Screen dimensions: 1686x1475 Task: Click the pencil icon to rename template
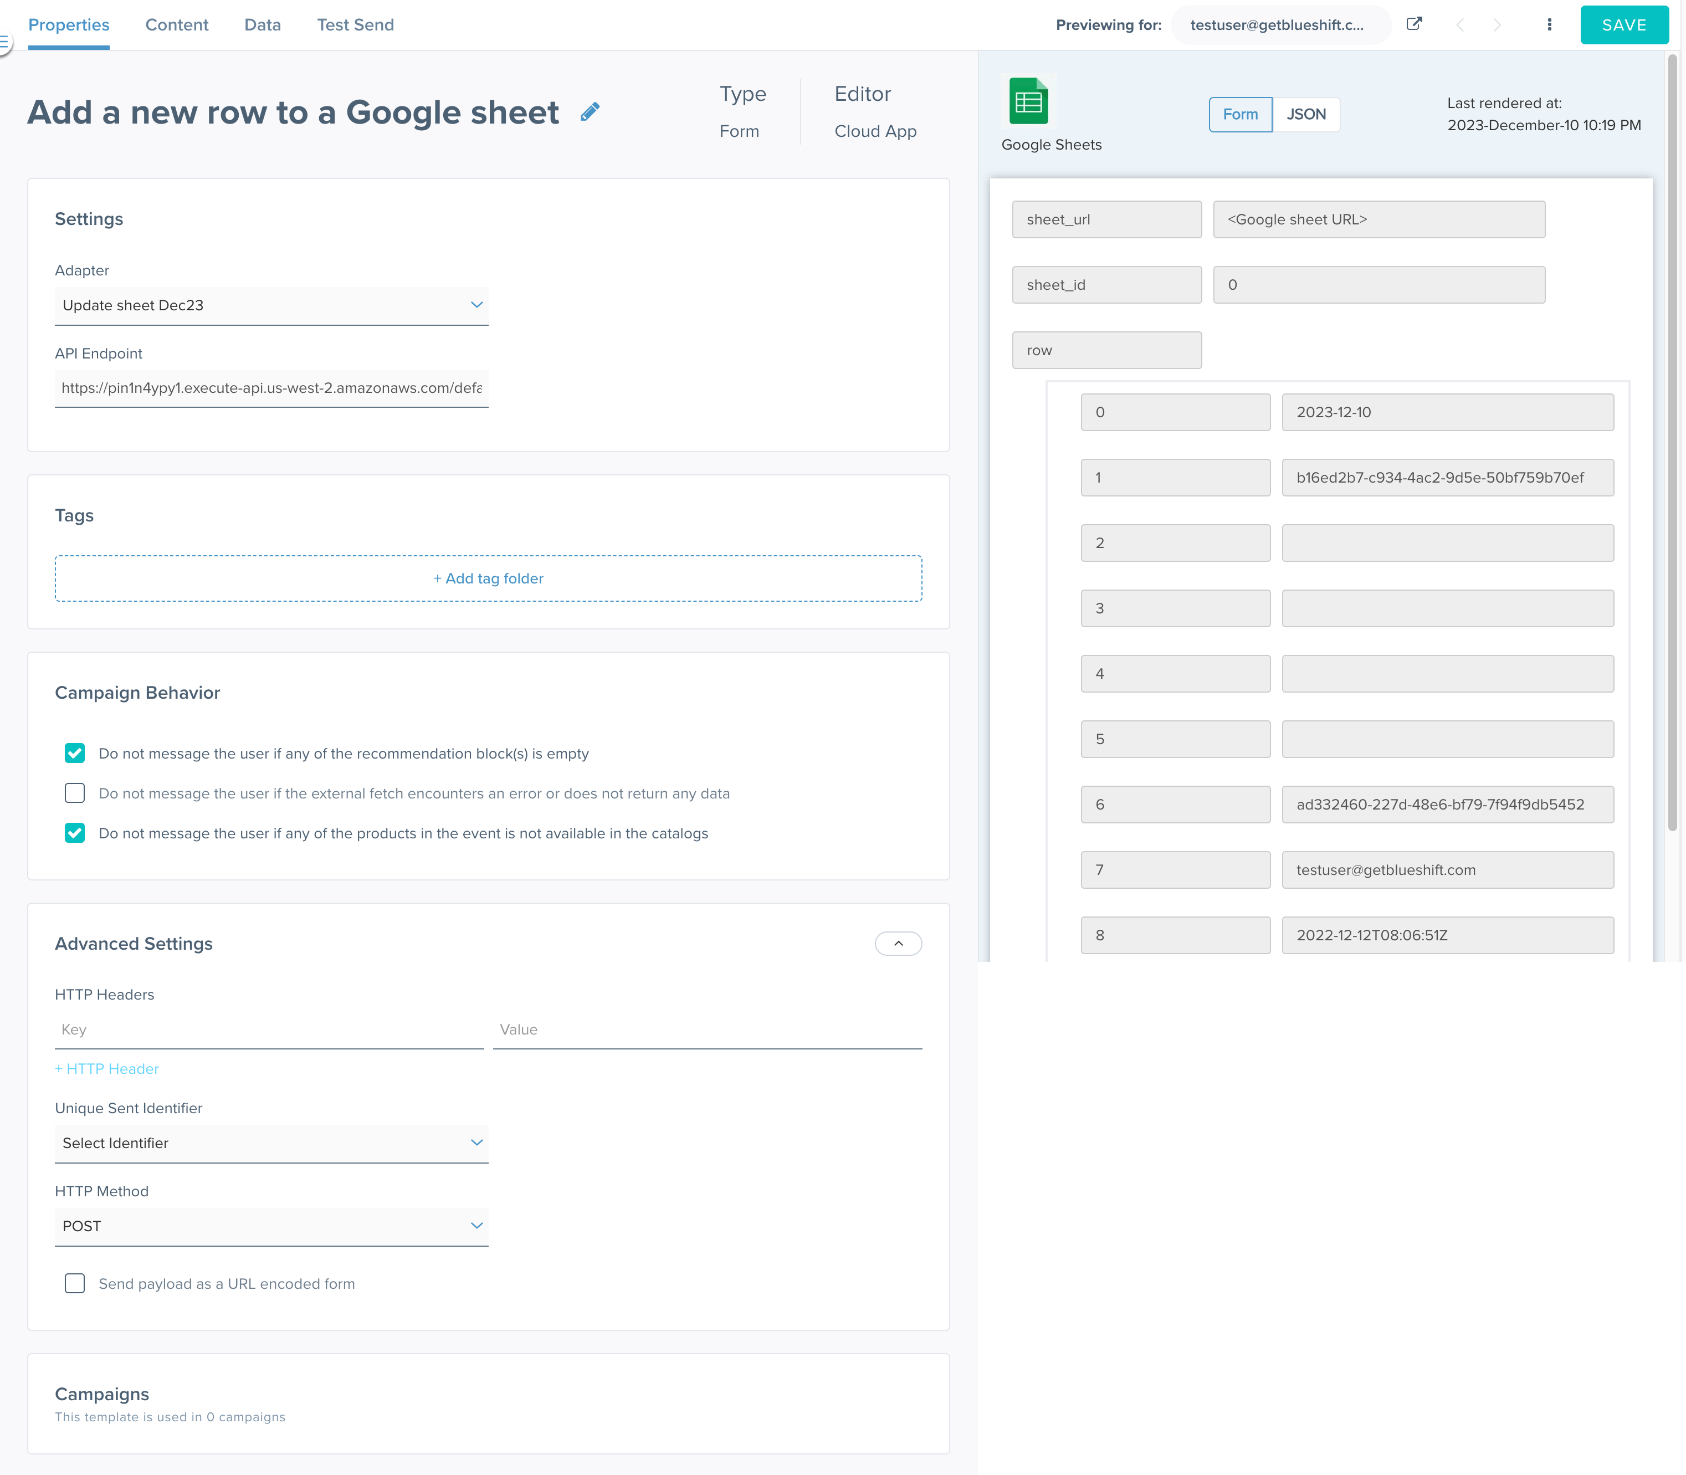(x=590, y=111)
